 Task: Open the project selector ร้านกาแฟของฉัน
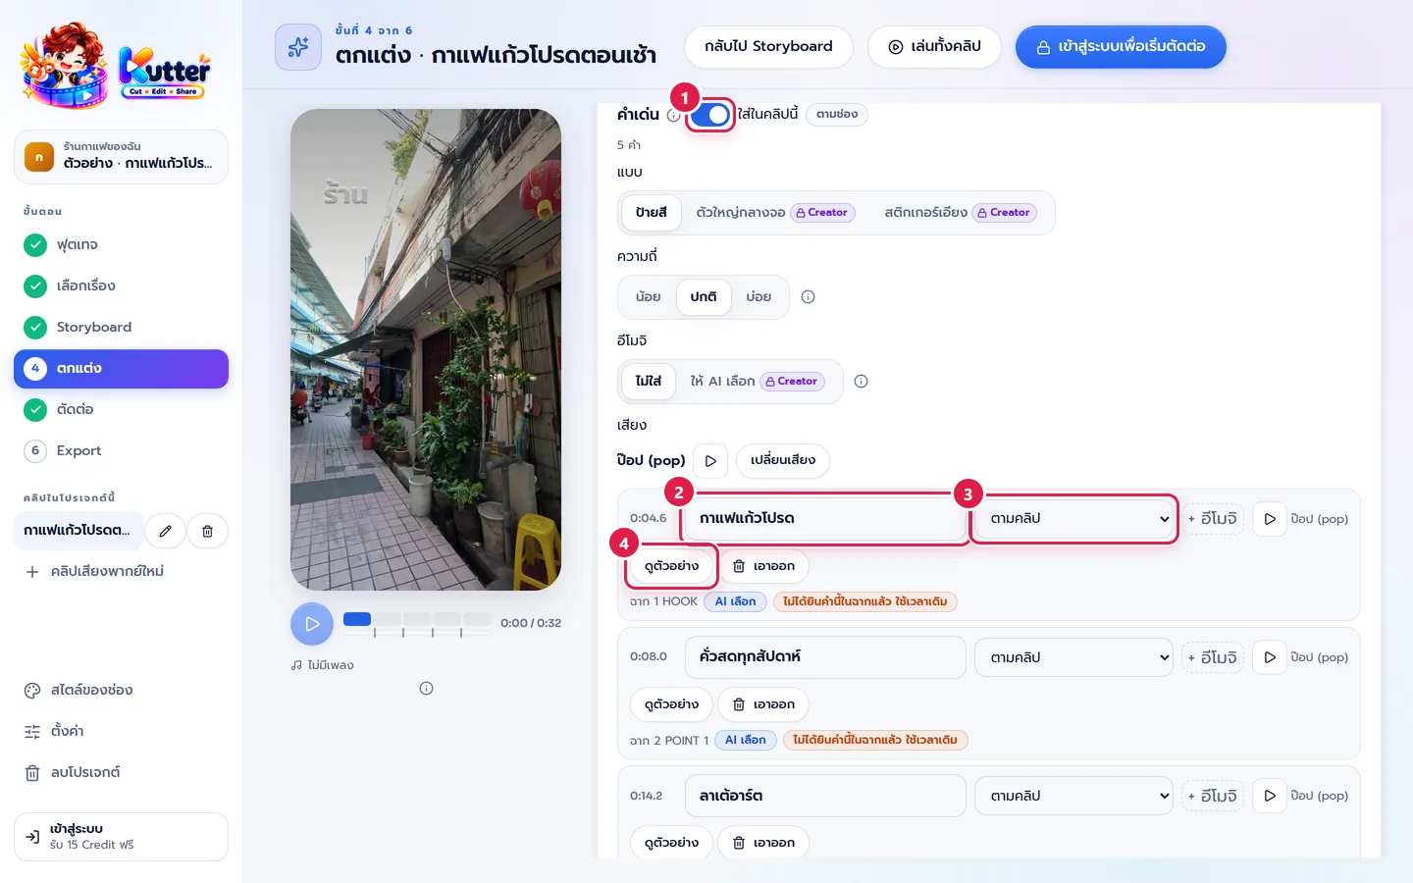pyautogui.click(x=121, y=157)
